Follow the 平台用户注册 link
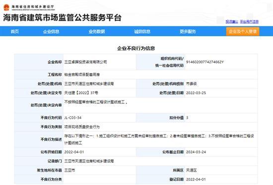The image size is (273, 185). 249,22
